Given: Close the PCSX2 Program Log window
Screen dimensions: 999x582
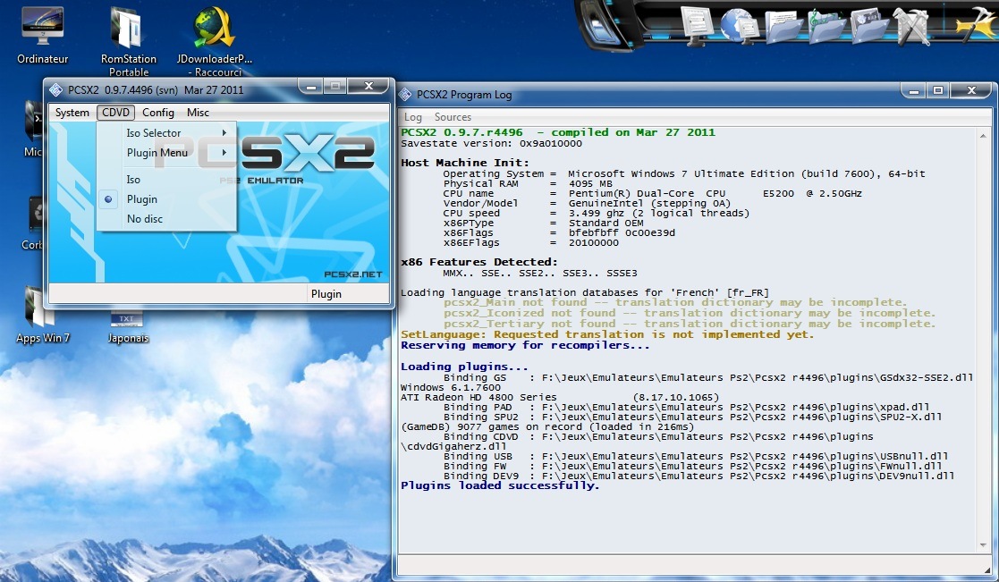Looking at the screenshot, I should 971,91.
